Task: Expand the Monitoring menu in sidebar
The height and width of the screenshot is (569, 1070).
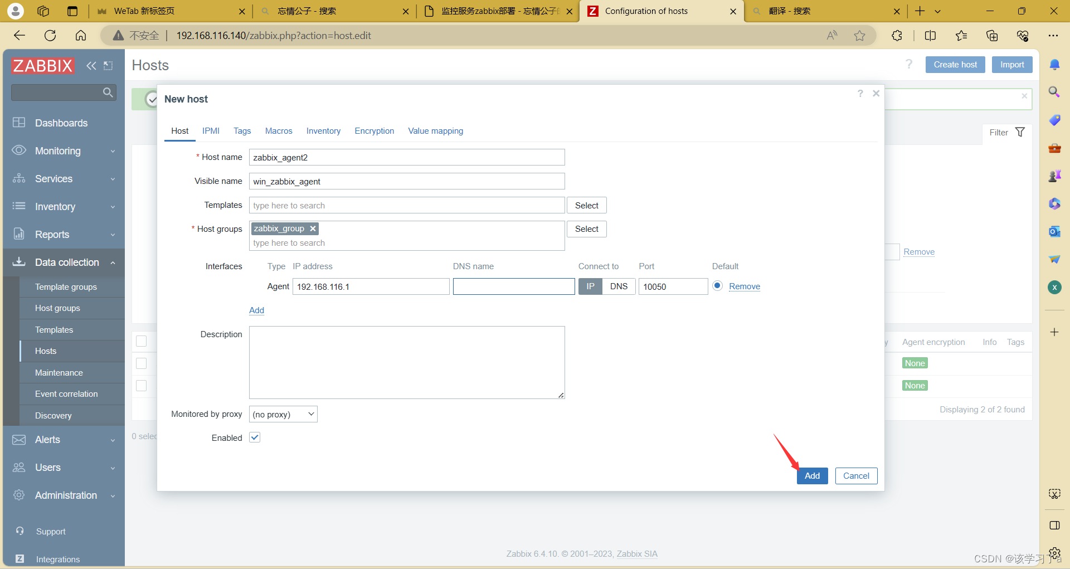Action: [64, 150]
